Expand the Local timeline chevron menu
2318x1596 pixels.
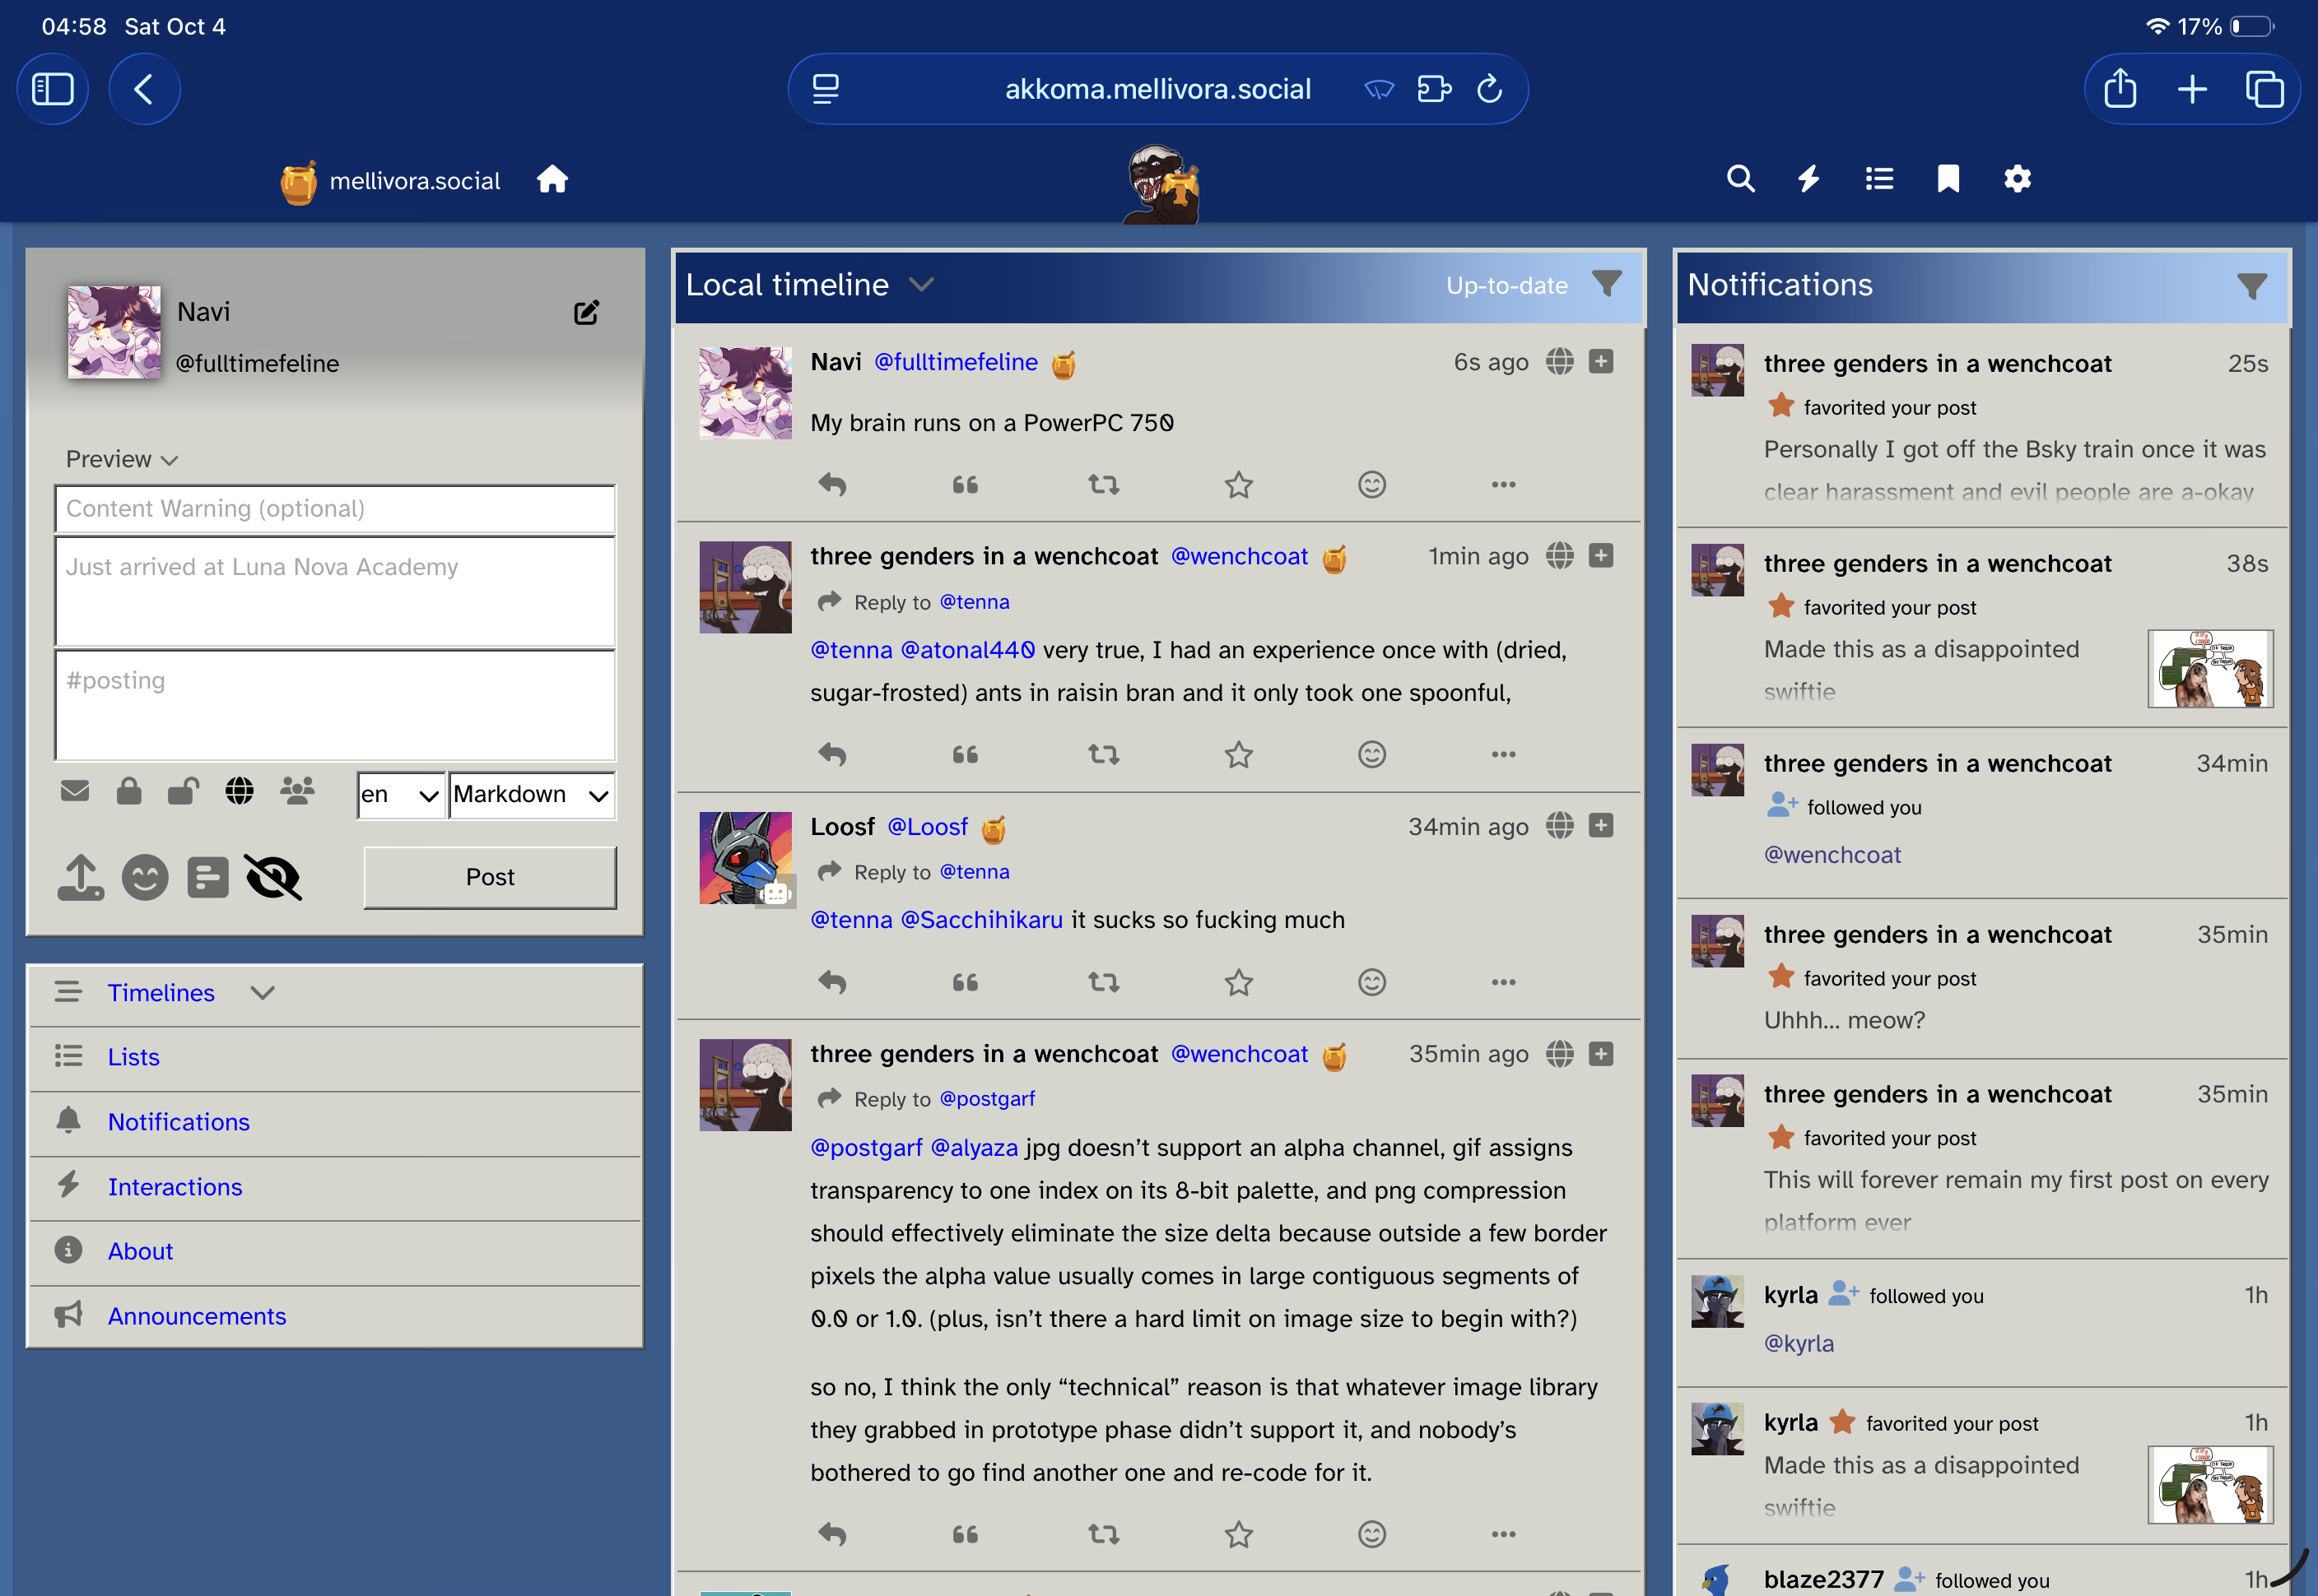[x=921, y=285]
